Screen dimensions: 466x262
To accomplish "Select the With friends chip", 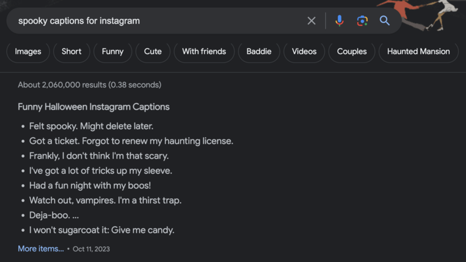I will [x=204, y=51].
